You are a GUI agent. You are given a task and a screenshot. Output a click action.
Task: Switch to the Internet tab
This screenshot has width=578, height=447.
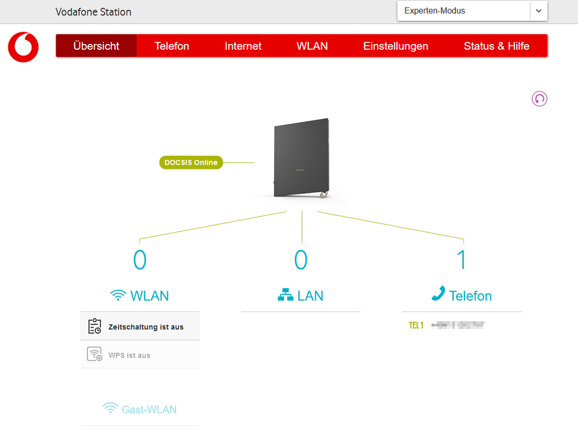coord(242,46)
